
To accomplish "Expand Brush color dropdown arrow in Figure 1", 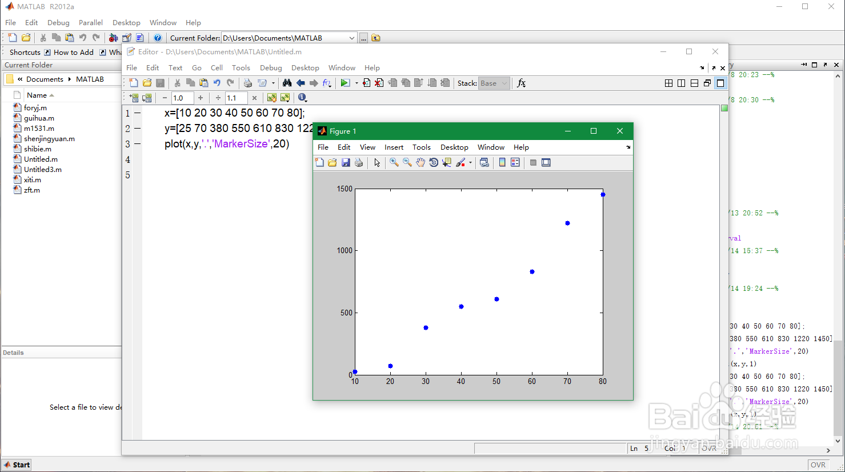I will point(470,163).
